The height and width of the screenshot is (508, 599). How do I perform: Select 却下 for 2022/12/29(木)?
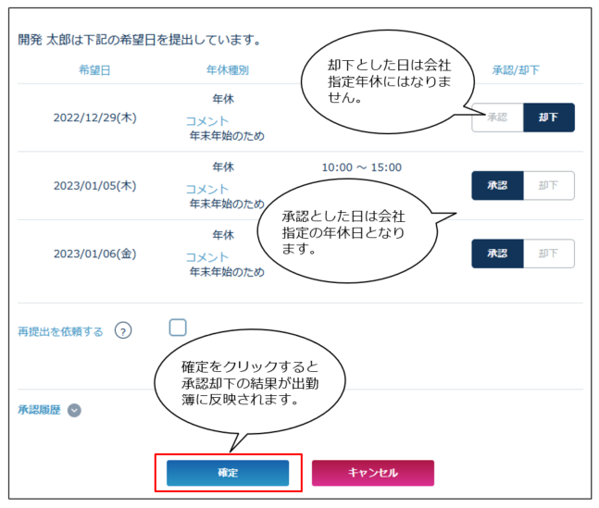[x=548, y=118]
